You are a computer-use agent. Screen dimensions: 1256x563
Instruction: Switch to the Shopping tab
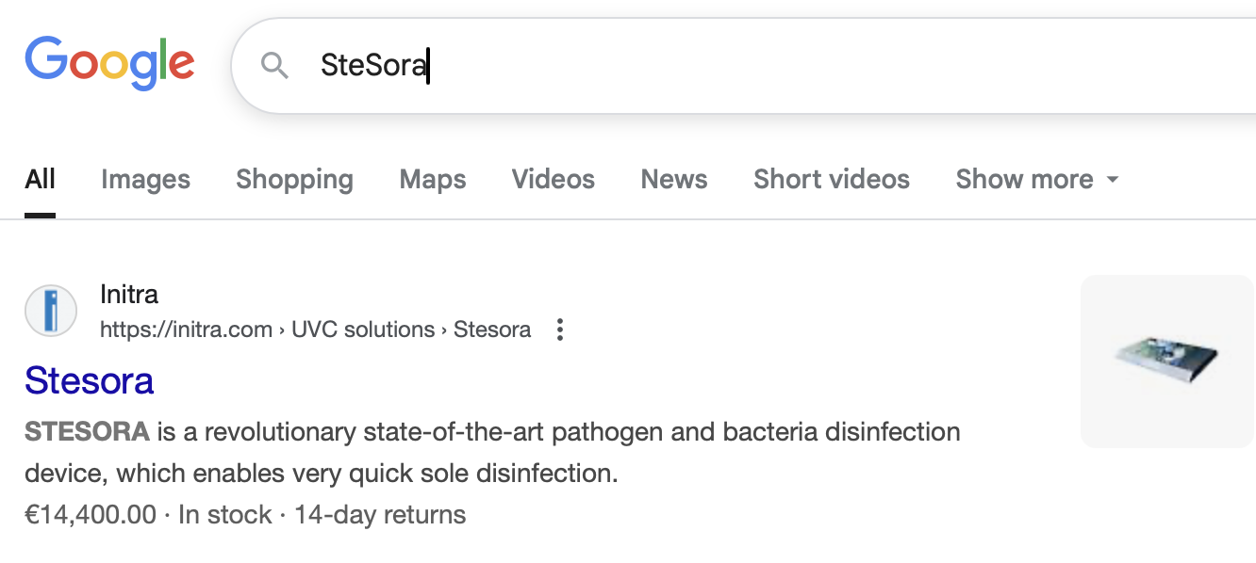tap(294, 179)
